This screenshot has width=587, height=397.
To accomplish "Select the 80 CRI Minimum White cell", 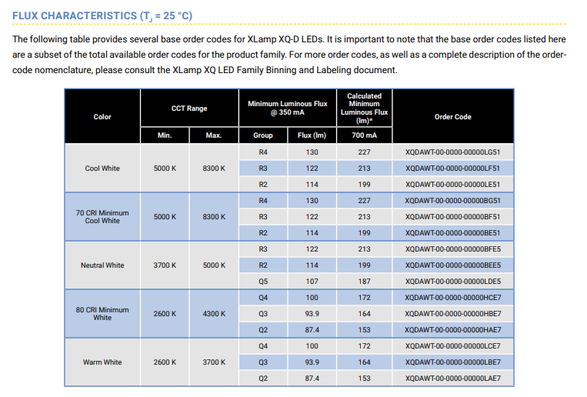I will tap(102, 313).
